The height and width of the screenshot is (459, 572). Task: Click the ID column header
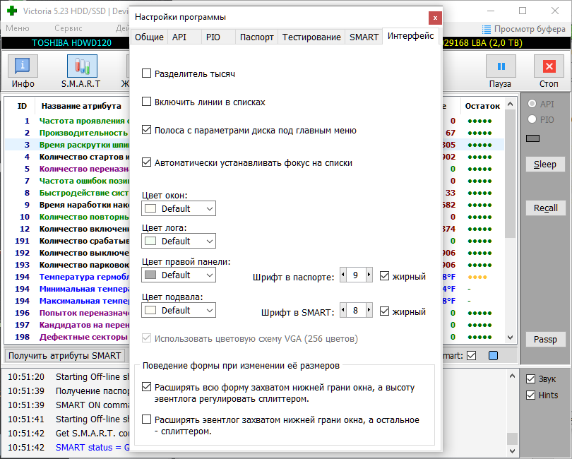(22, 106)
